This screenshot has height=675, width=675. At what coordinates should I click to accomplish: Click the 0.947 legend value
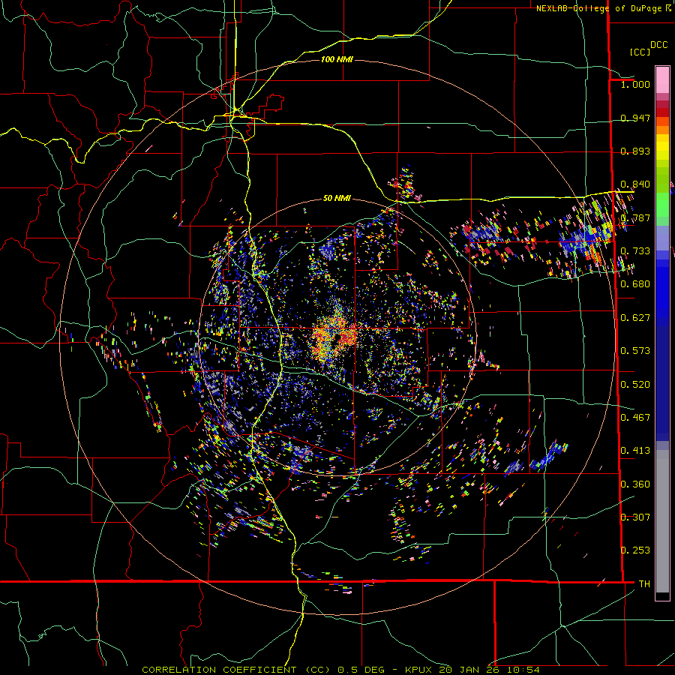click(x=635, y=118)
